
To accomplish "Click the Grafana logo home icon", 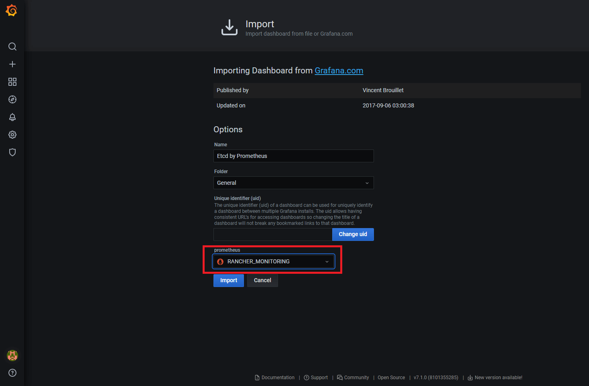I will point(12,10).
